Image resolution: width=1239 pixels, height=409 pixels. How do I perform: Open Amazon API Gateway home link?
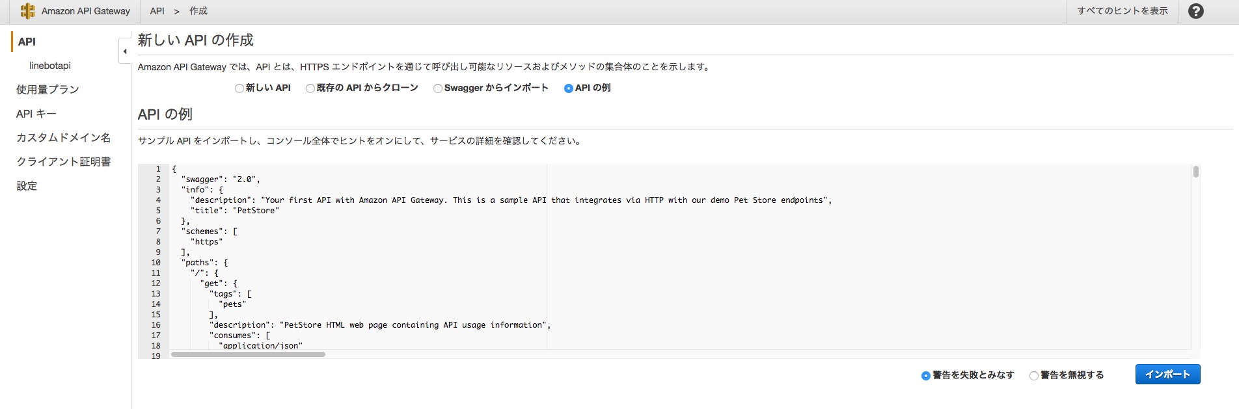click(86, 11)
